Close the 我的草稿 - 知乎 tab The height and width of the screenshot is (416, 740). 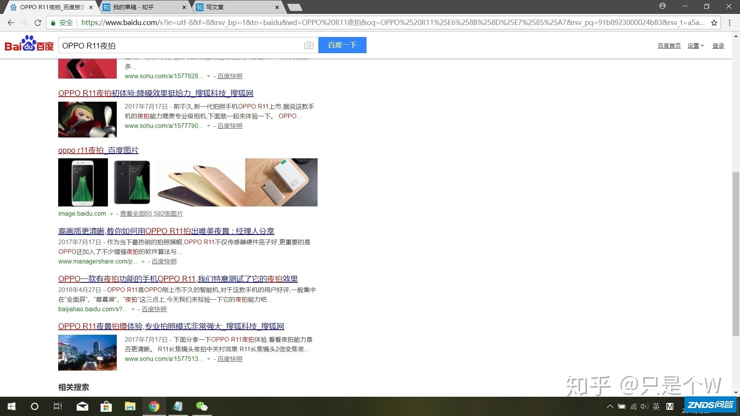tap(184, 7)
